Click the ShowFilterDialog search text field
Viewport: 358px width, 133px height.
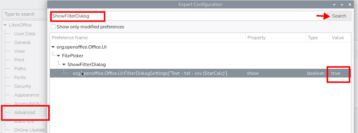[188, 16]
